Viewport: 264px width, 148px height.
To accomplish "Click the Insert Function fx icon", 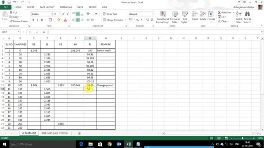I will coord(44,32).
